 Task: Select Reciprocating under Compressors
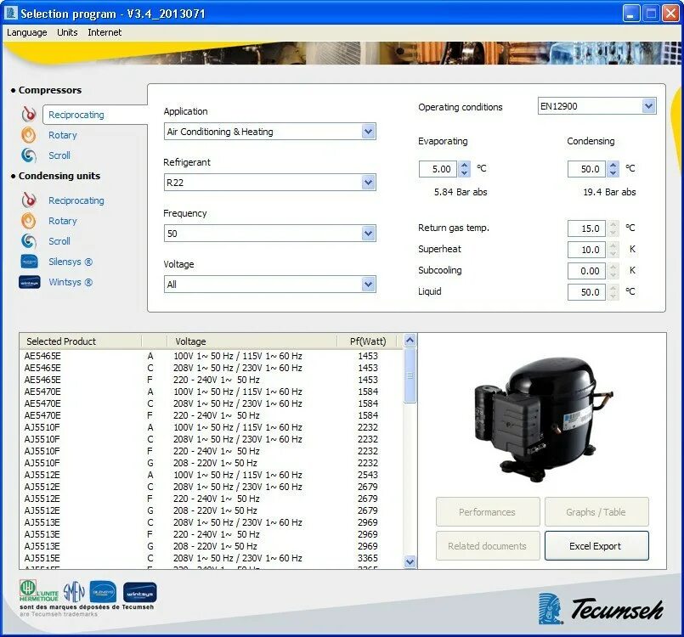(76, 115)
